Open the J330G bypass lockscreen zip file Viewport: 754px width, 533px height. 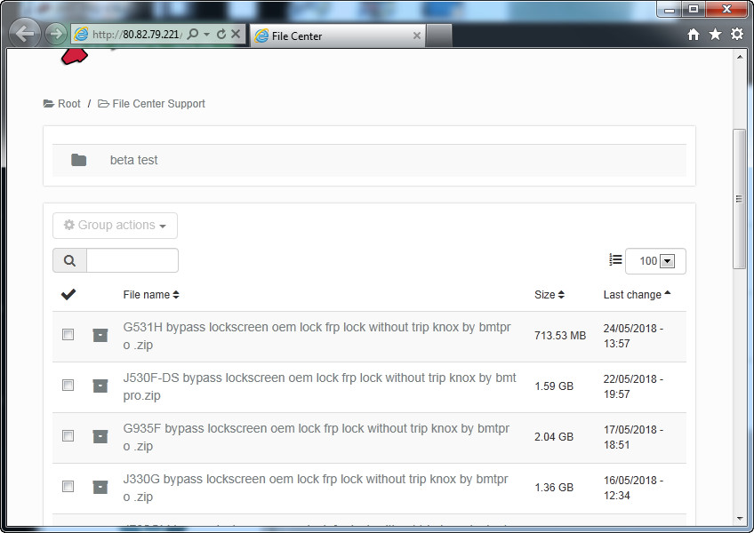(x=316, y=488)
